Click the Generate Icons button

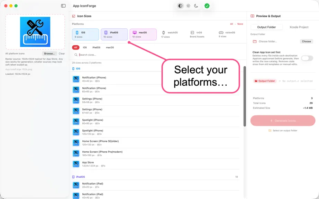[x=283, y=121]
